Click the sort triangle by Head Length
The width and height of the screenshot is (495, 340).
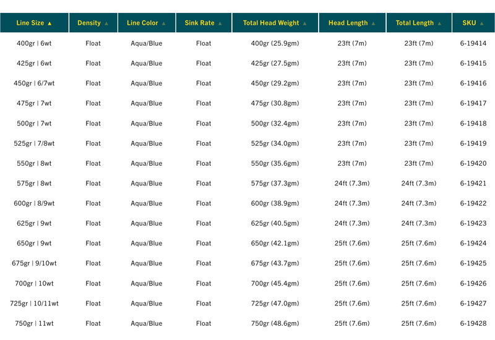tap(374, 23)
